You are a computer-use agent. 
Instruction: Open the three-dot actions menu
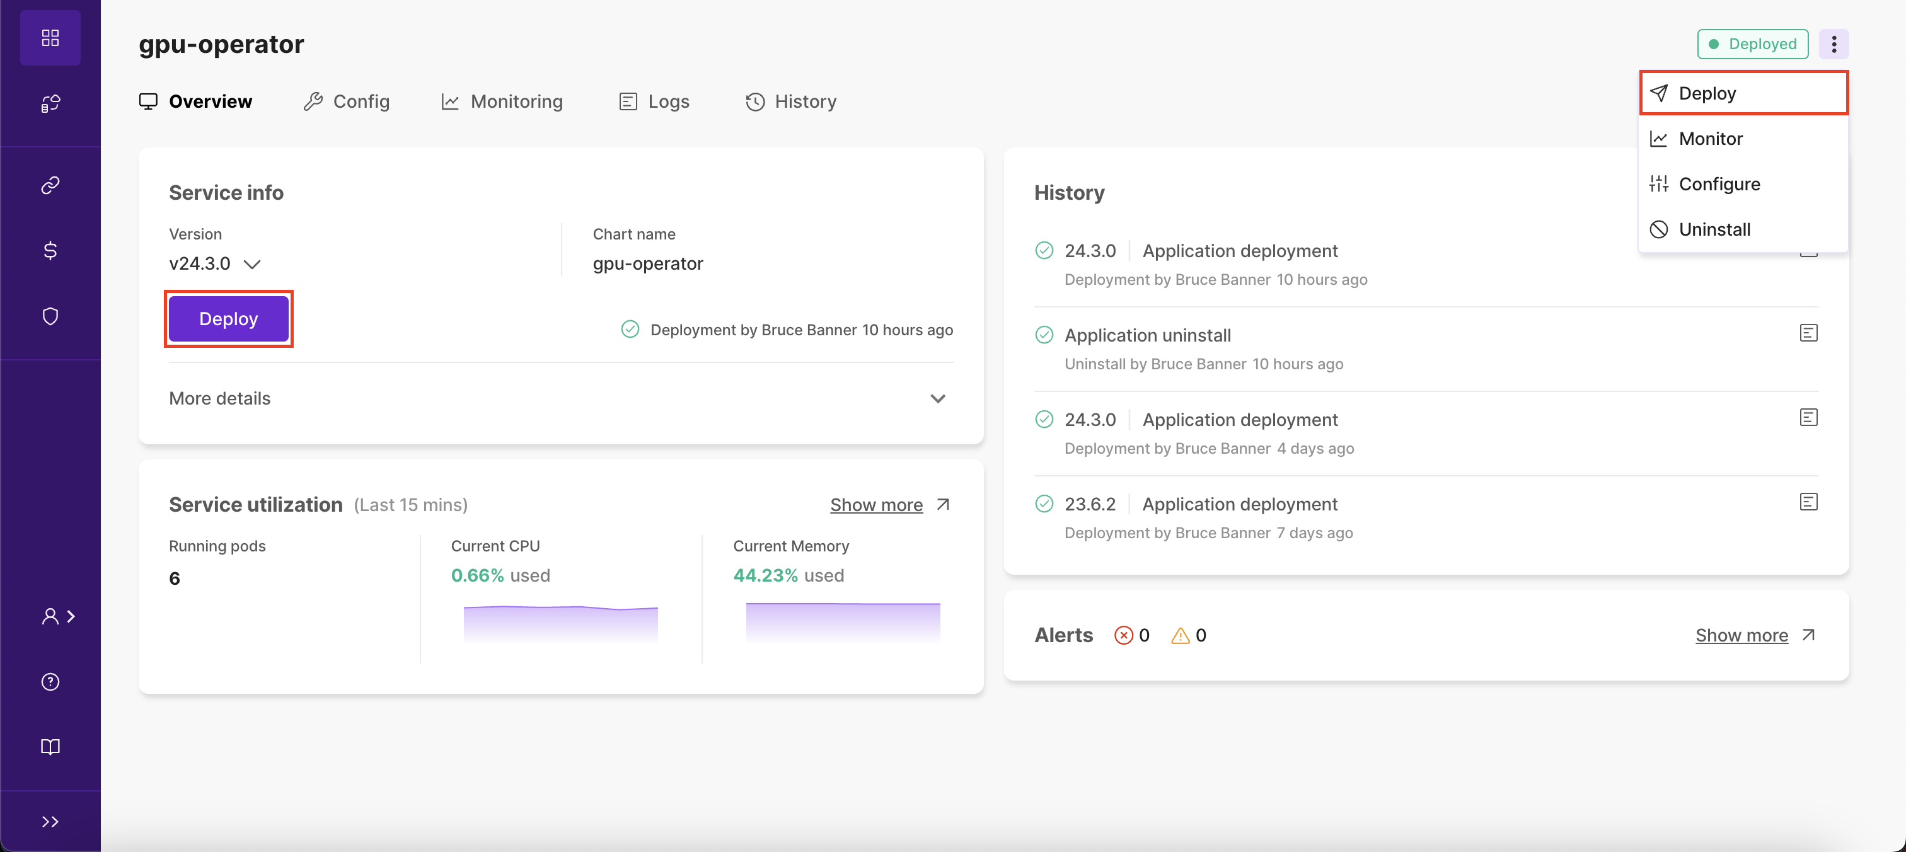coord(1834,43)
